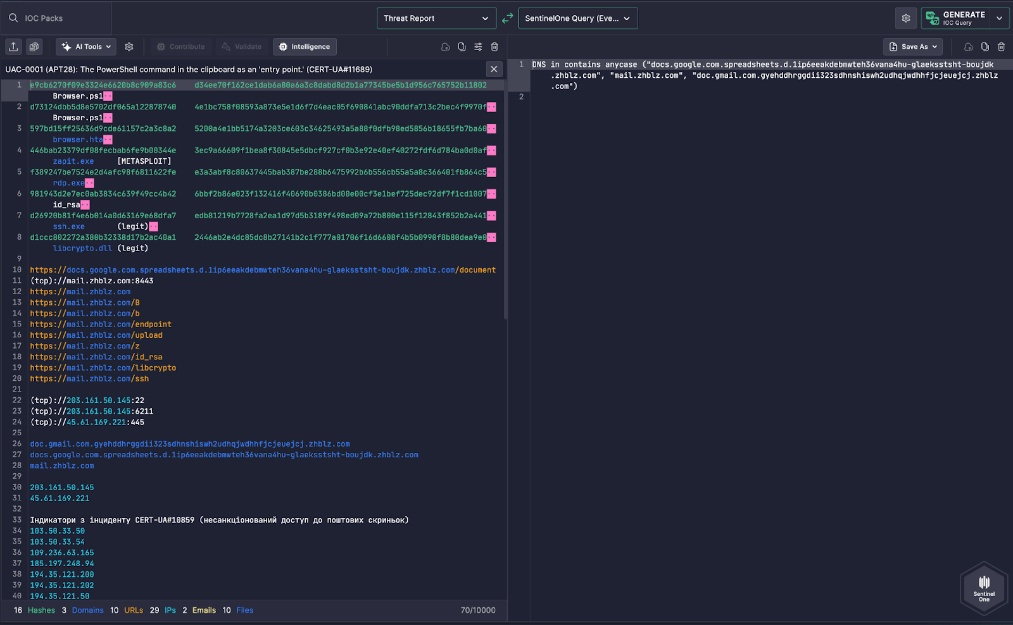The image size is (1013, 625).
Task: Click the file name rdp.exe
Action: tap(68, 183)
